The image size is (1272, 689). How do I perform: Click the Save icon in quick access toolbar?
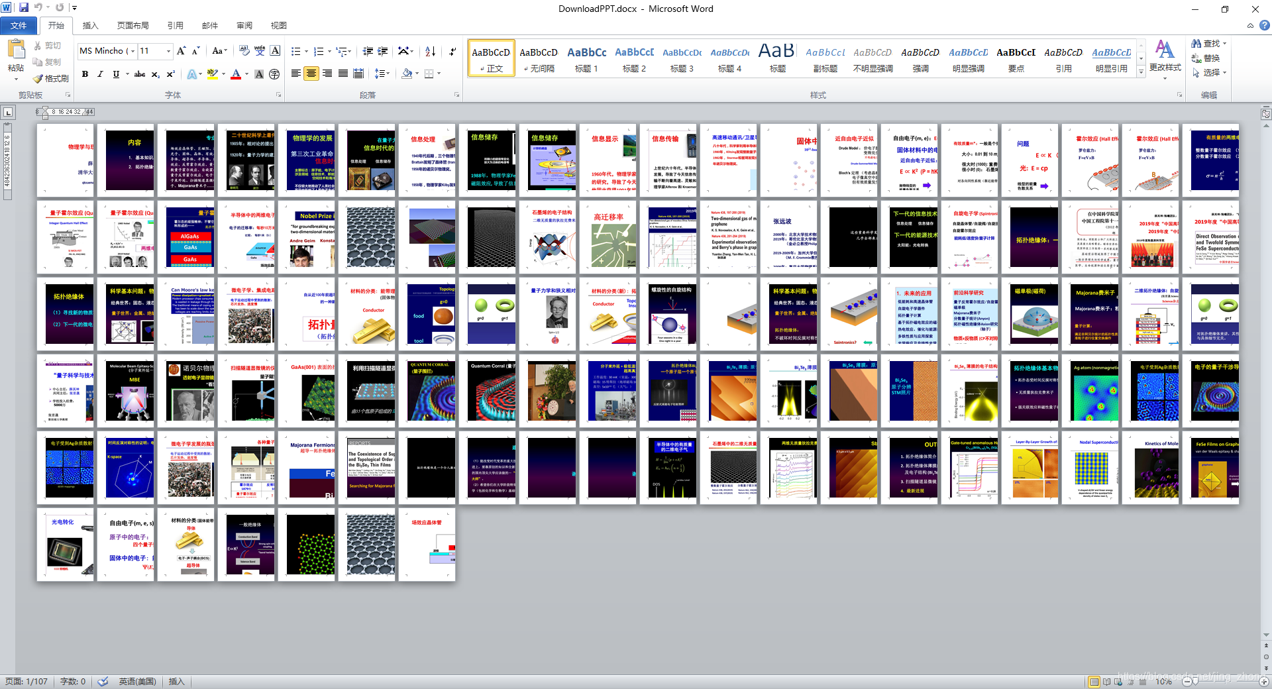24,7
